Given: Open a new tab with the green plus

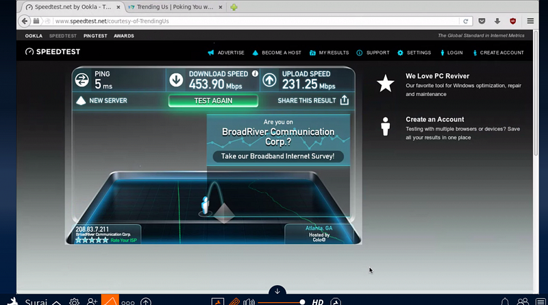Looking at the screenshot, I should click(x=234, y=7).
